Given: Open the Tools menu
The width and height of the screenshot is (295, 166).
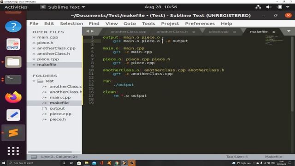Looking at the screenshot, I should point(148,24).
